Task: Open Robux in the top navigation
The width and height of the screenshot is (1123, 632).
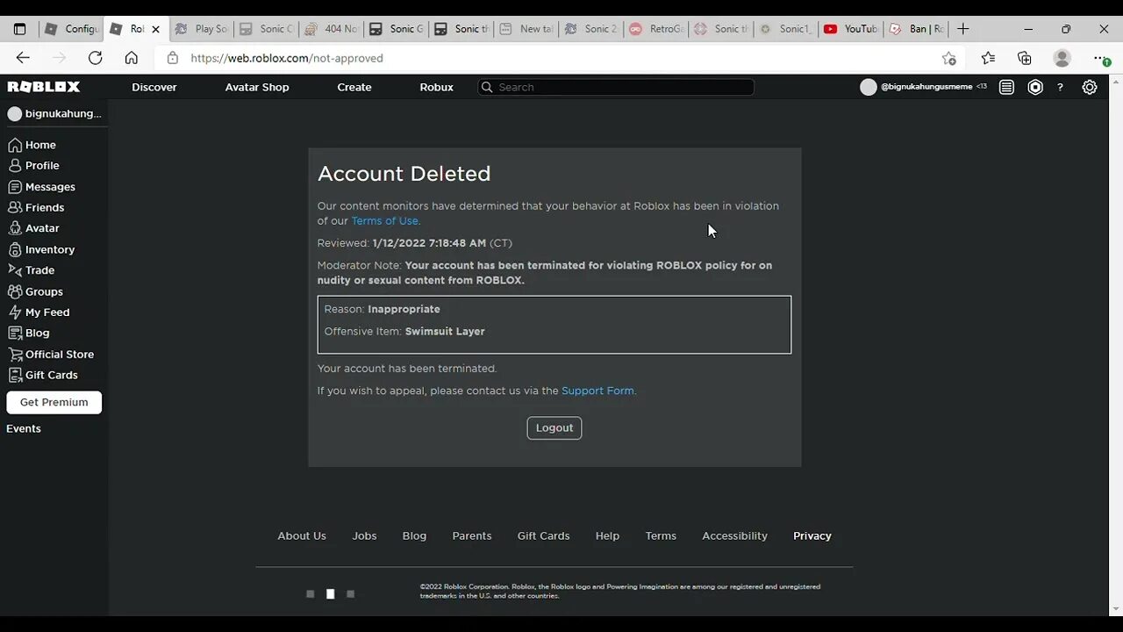Action: 436,87
